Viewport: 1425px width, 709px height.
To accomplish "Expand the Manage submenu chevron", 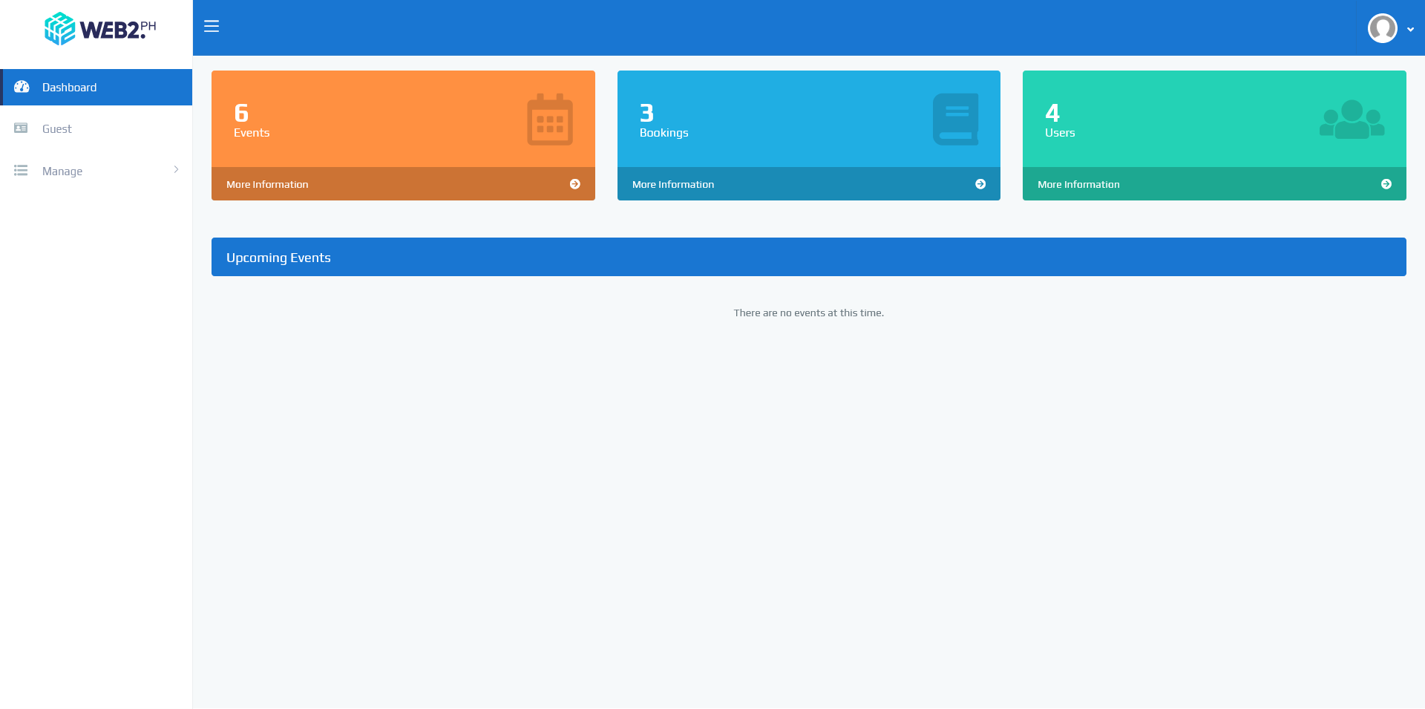I will coord(176,170).
